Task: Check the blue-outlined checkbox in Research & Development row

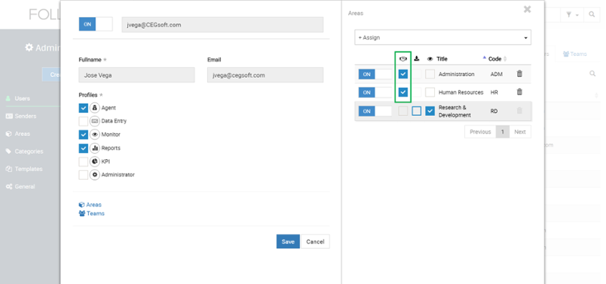Action: click(416, 111)
